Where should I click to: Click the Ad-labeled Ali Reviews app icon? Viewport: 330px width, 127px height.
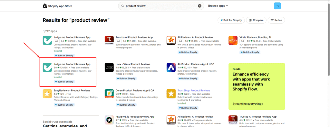tap(171, 40)
